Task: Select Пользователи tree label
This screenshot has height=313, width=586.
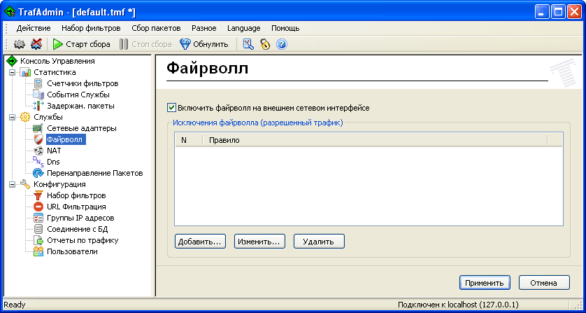Action: tap(72, 251)
